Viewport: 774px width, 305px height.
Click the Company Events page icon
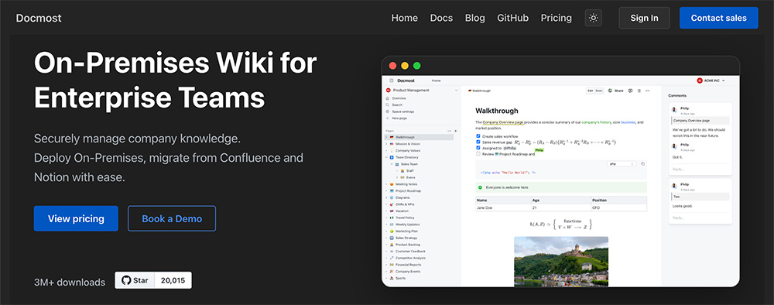pyautogui.click(x=392, y=272)
